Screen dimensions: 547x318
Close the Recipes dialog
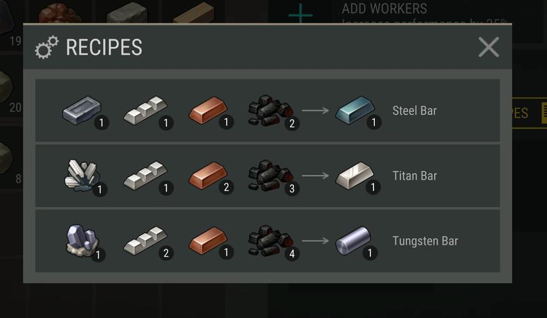[x=488, y=47]
